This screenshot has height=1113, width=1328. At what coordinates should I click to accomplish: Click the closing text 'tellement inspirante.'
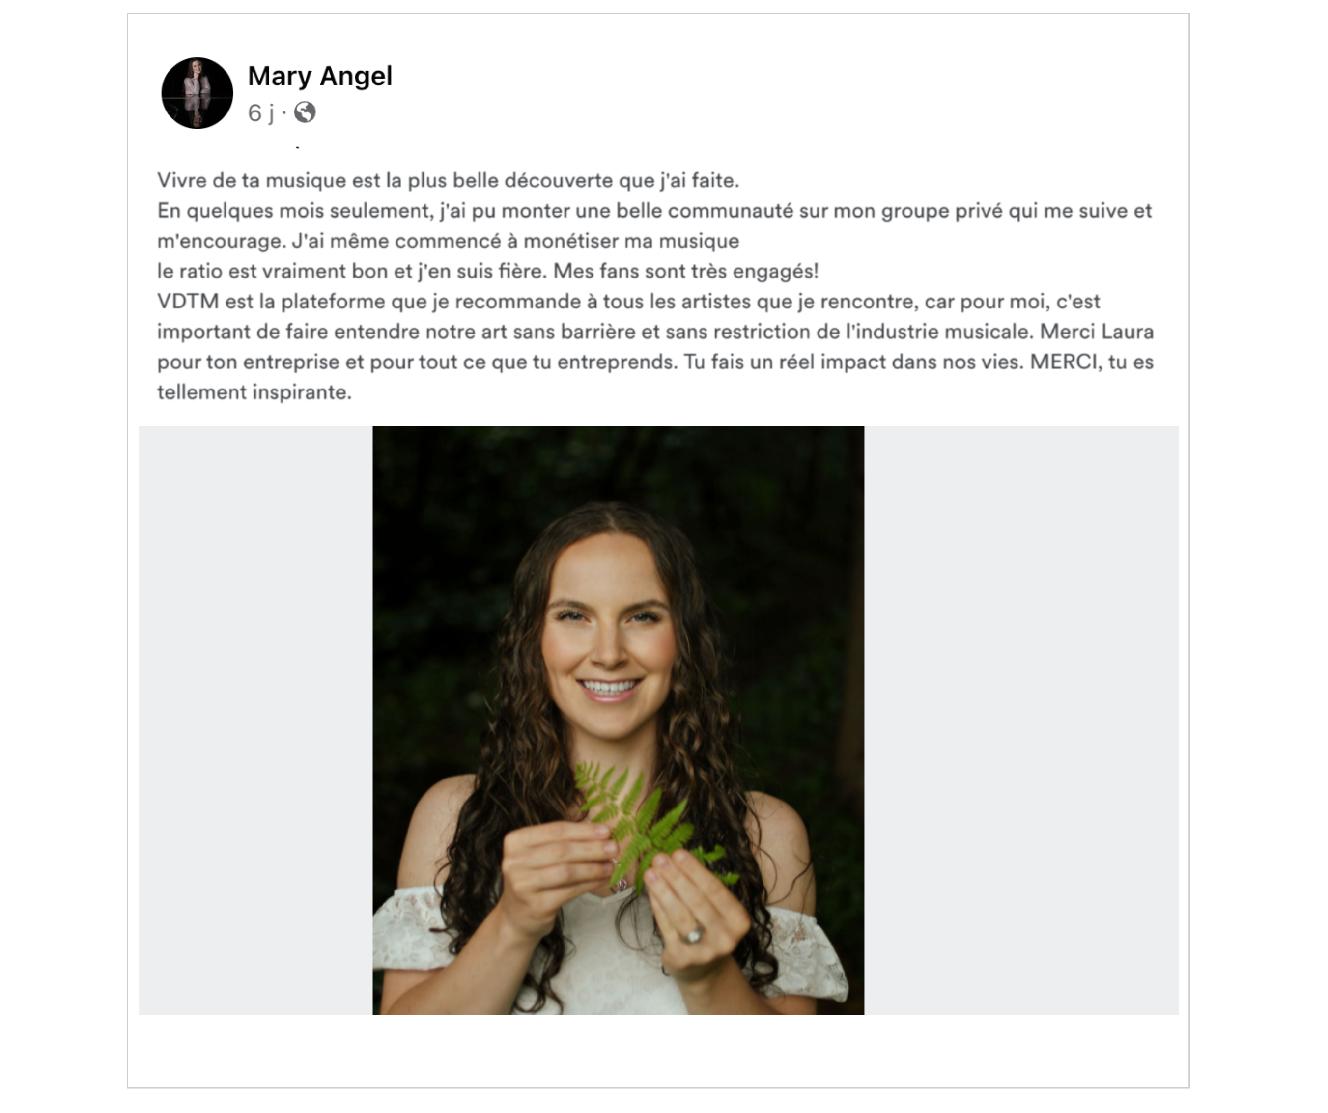tap(254, 393)
